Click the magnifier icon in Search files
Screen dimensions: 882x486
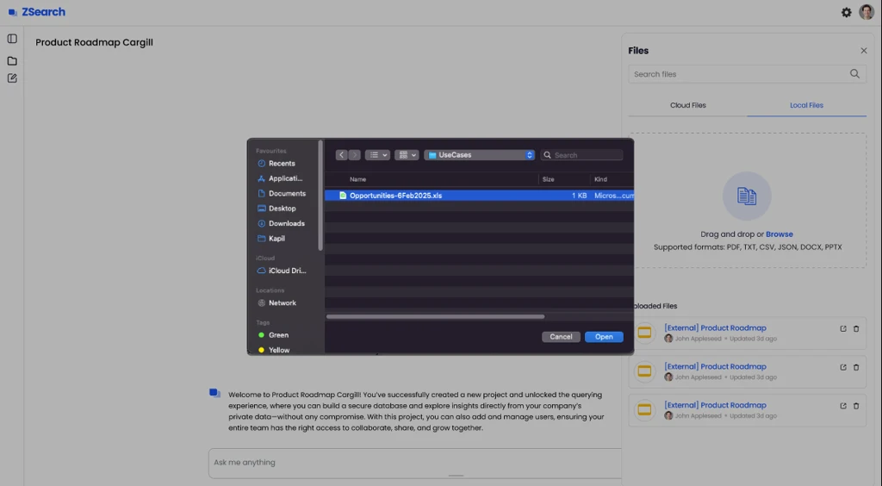[x=854, y=74]
